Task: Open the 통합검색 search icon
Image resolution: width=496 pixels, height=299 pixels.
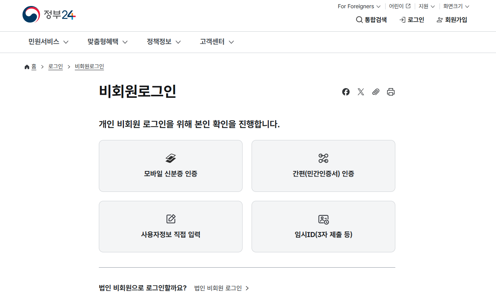Action: pyautogui.click(x=359, y=19)
